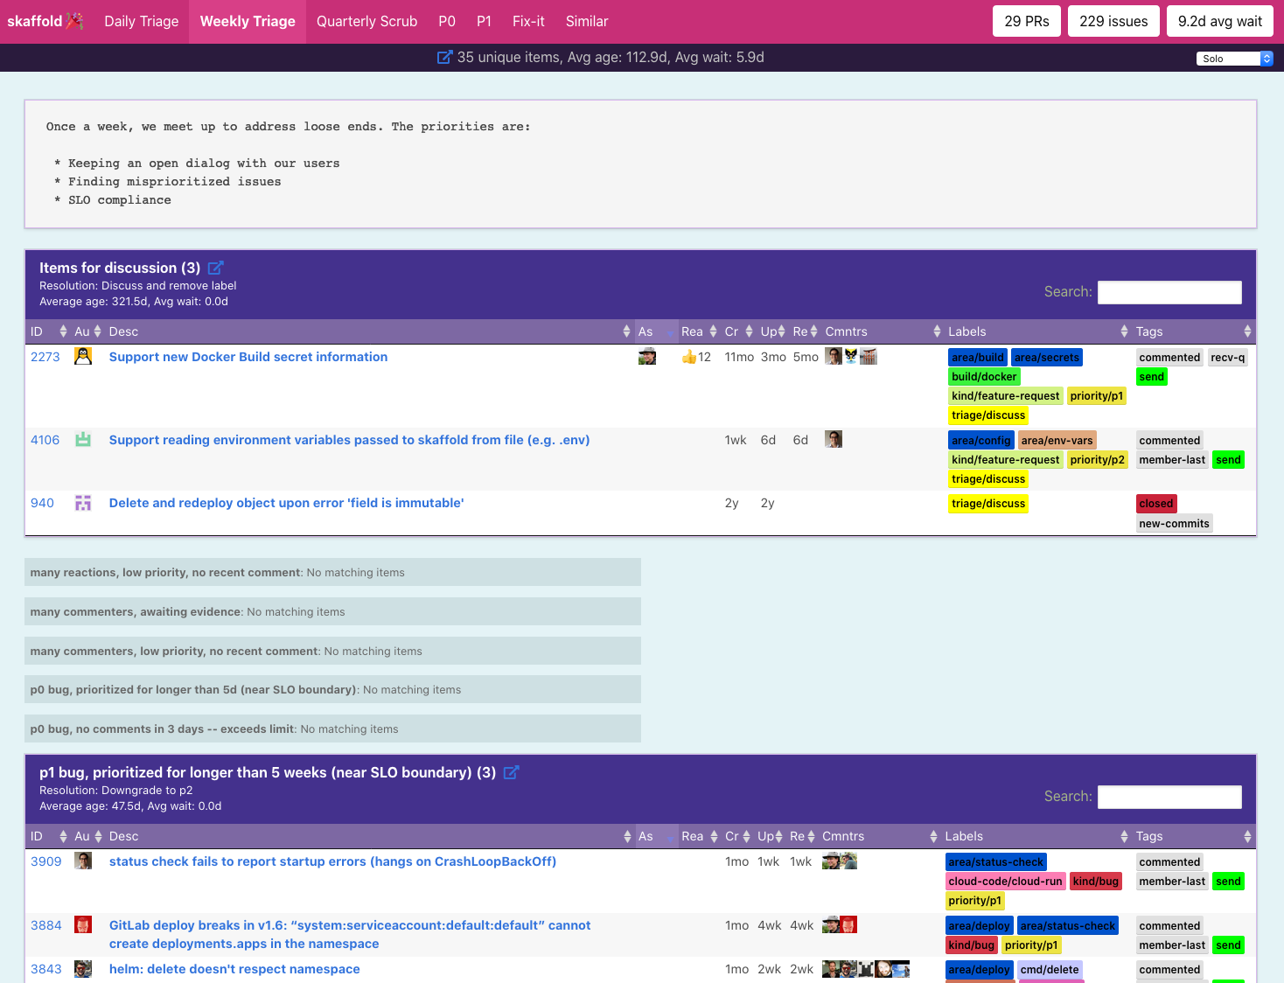
Task: Click the 229 issues button
Action: (x=1113, y=21)
